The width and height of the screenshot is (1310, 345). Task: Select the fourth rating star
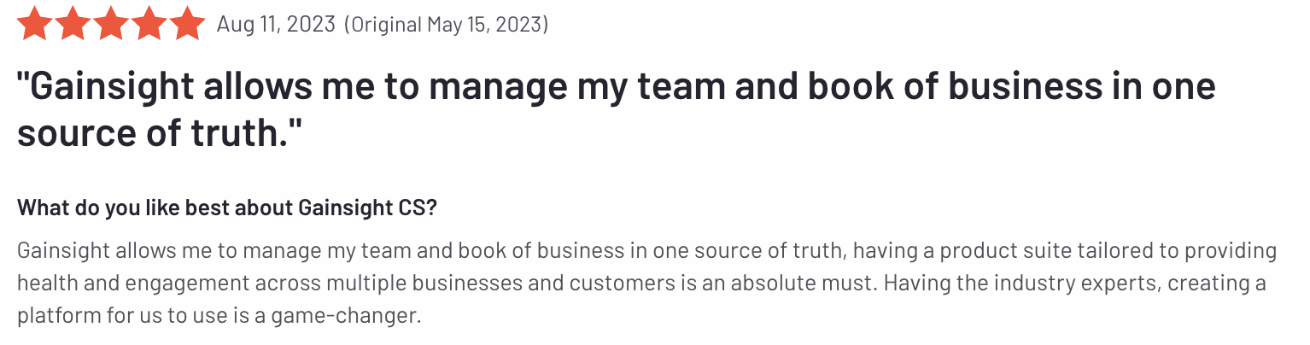tap(149, 24)
